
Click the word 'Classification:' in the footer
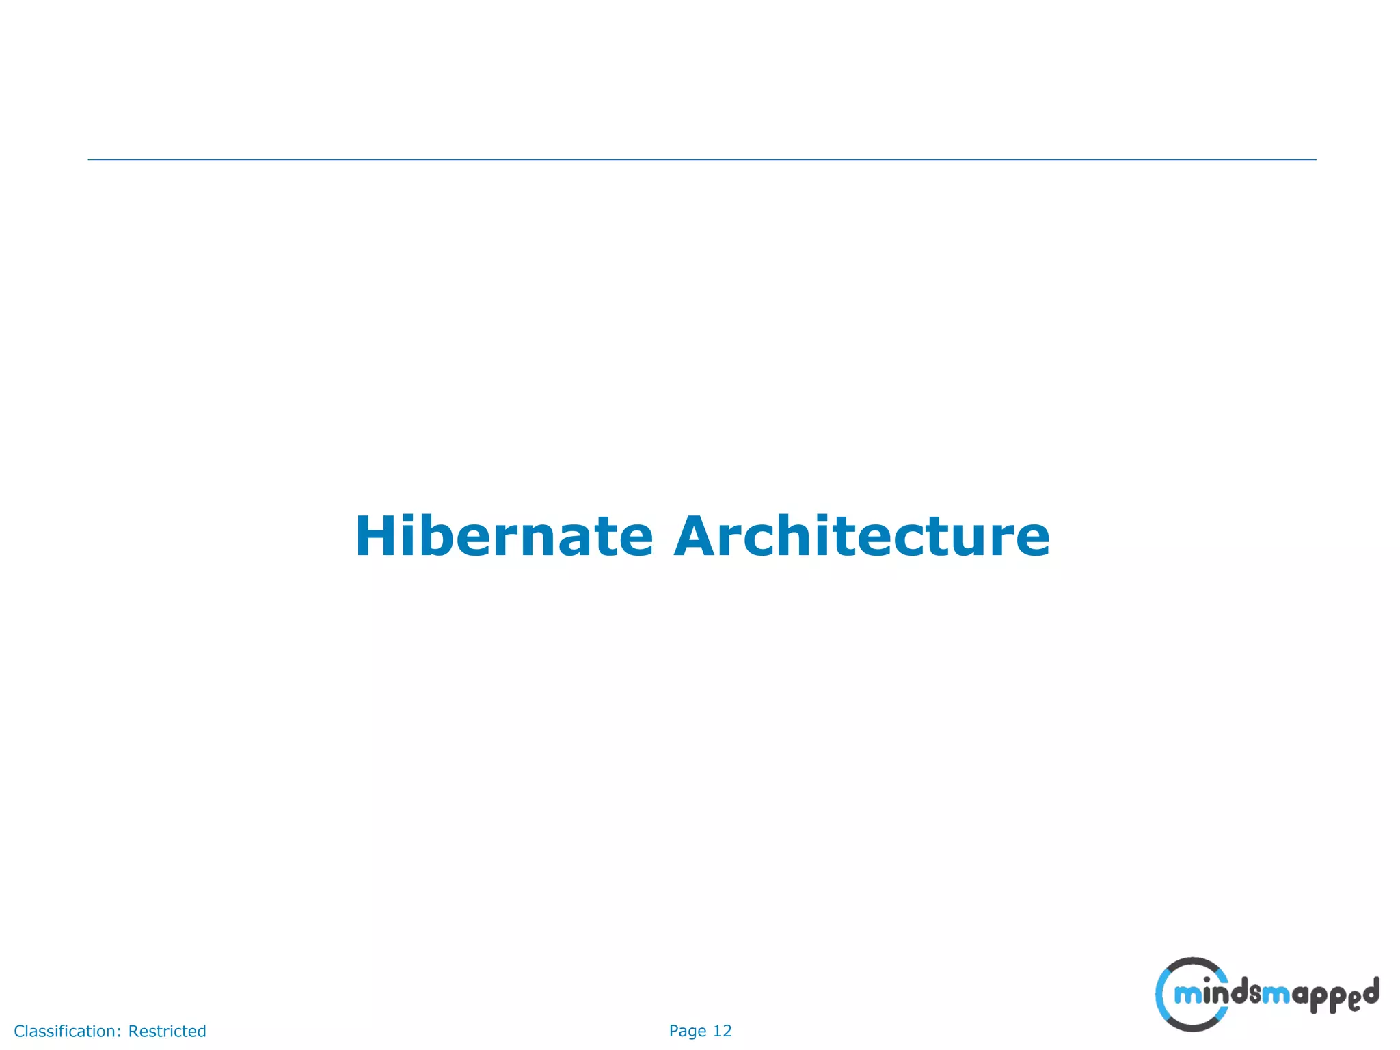point(68,1031)
